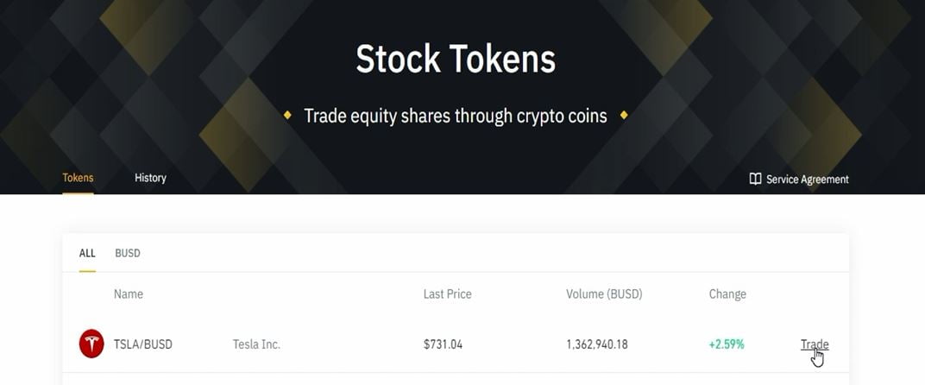
Task: Click the yellow diamond right of the subtitle
Action: coord(624,115)
